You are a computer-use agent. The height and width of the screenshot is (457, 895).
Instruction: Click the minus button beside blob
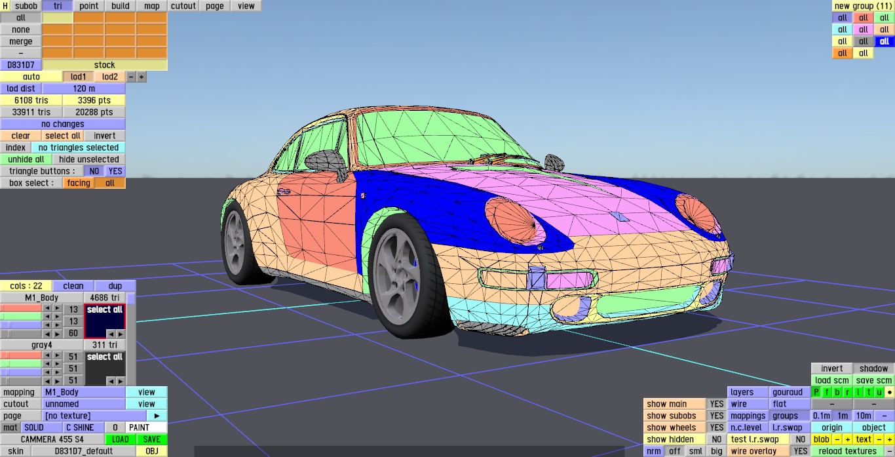pyautogui.click(x=837, y=439)
